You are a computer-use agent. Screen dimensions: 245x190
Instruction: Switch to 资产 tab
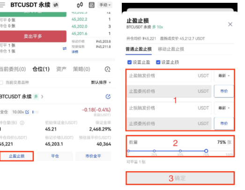tap(61, 69)
